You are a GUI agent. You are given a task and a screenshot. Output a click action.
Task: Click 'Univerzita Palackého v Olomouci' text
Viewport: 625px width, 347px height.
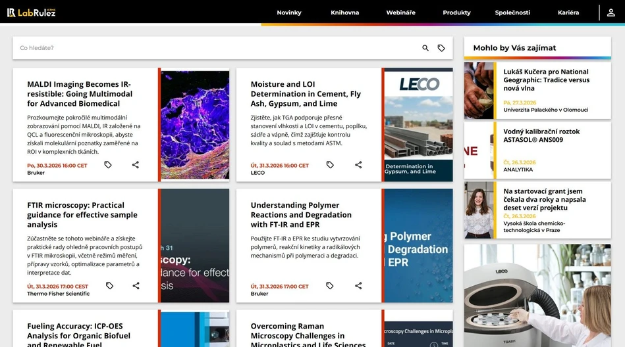545,110
